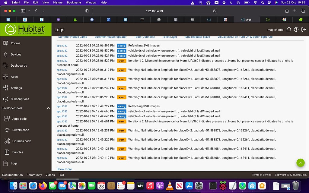Open the chat bubble icon in the header

click(x=288, y=30)
